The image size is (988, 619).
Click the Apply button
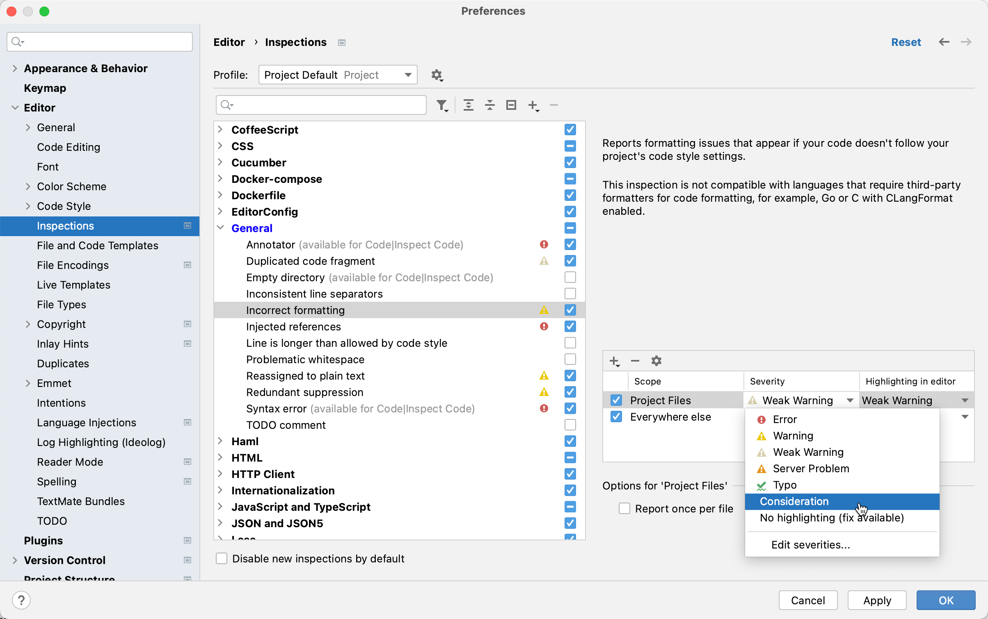coord(877,600)
